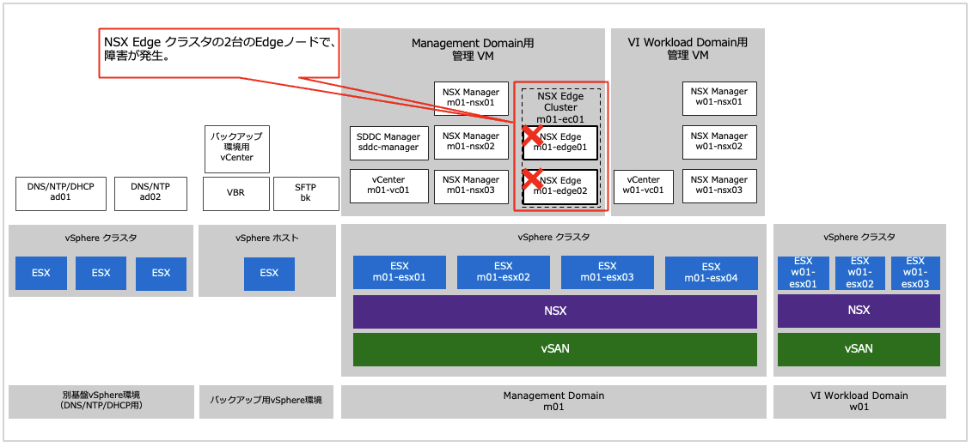Click the Management Domain用 管理 VM heading
972x447 pixels.
click(x=473, y=50)
